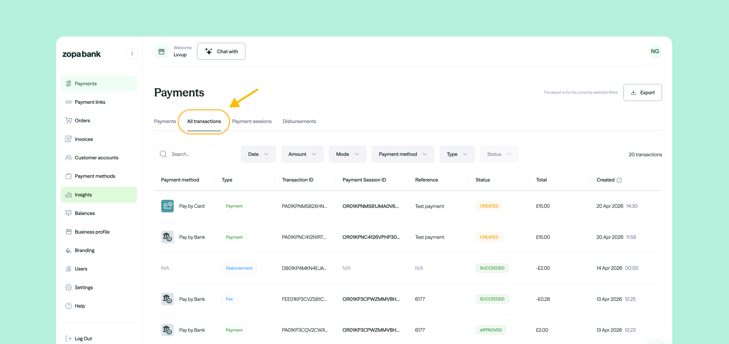Open Insights in the sidebar
This screenshot has height=344, width=729.
(99, 195)
